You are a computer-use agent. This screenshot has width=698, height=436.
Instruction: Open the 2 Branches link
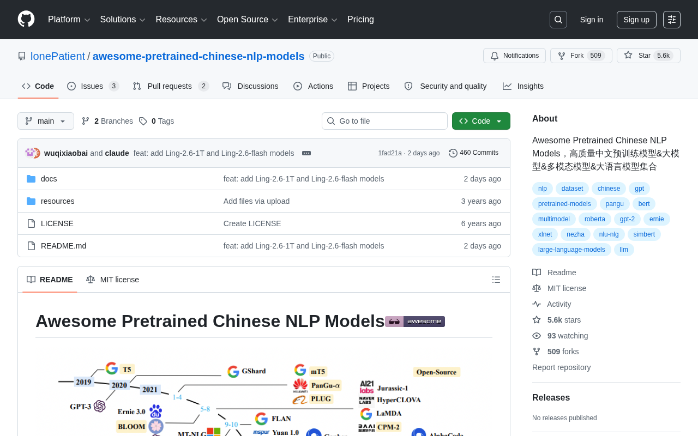pyautogui.click(x=107, y=121)
